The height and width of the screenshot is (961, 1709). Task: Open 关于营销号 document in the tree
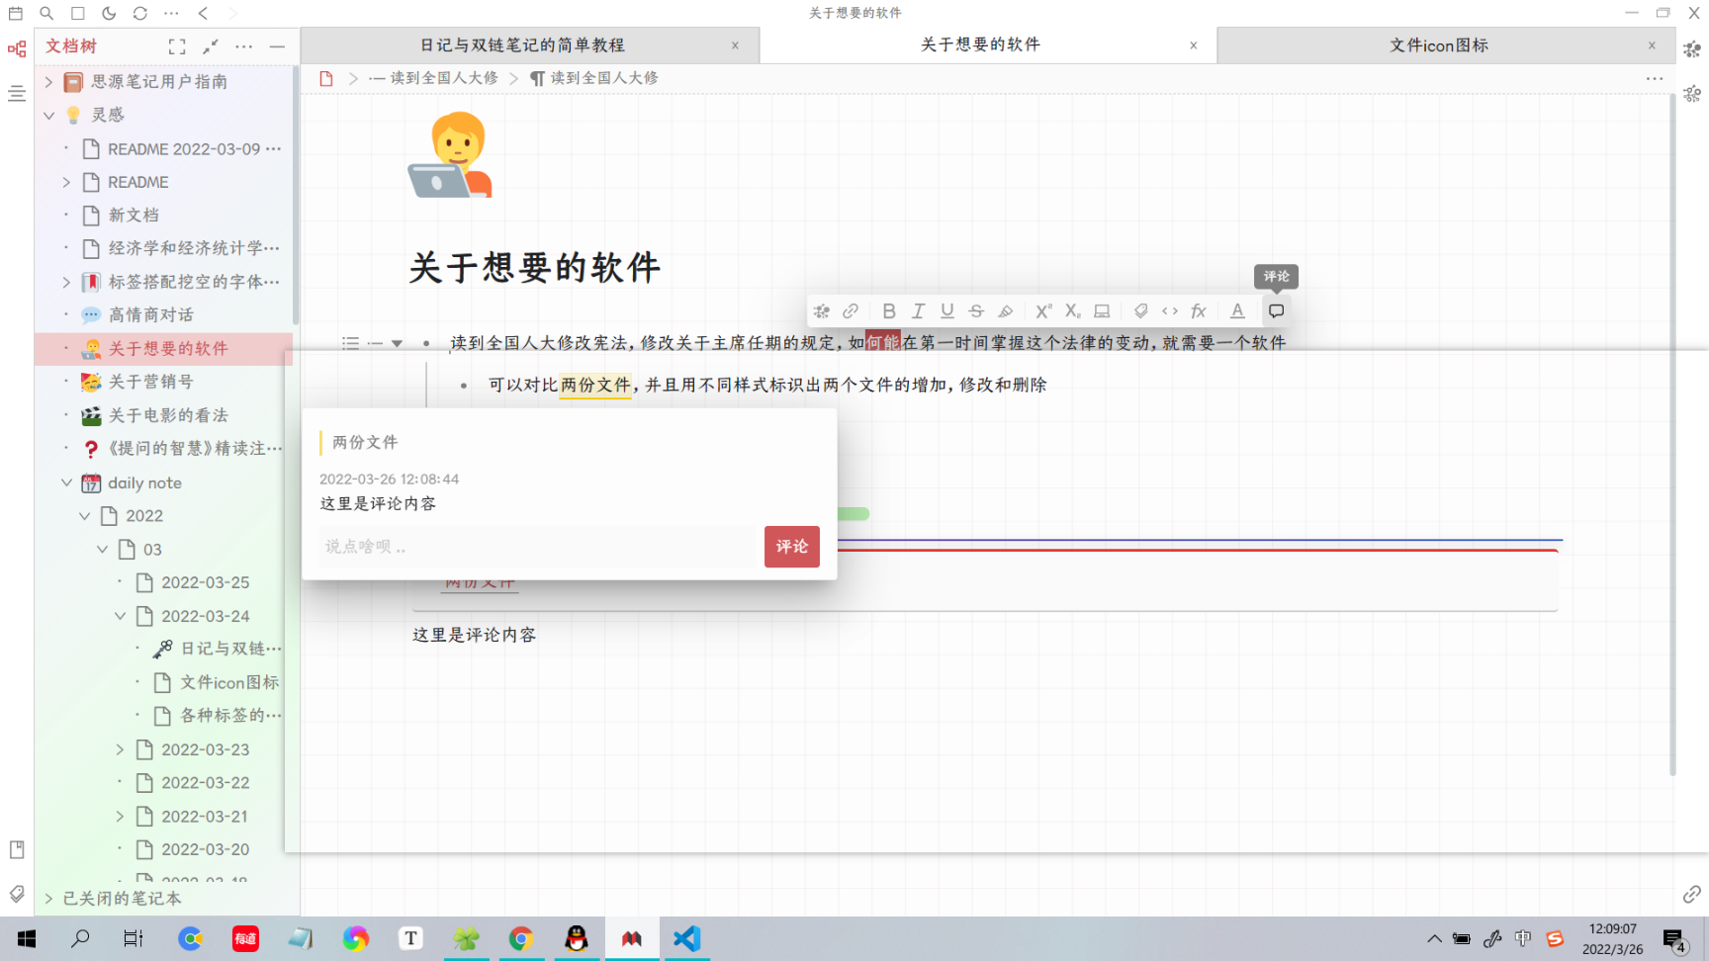coord(151,382)
